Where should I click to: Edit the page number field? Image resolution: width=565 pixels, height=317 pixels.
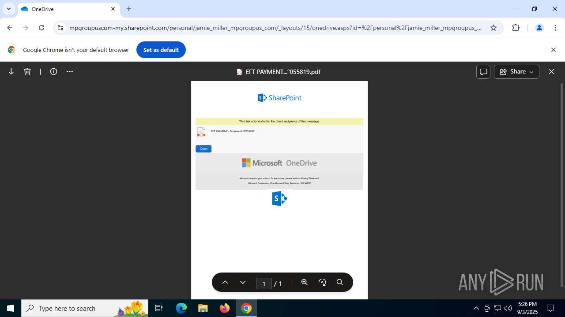click(264, 283)
